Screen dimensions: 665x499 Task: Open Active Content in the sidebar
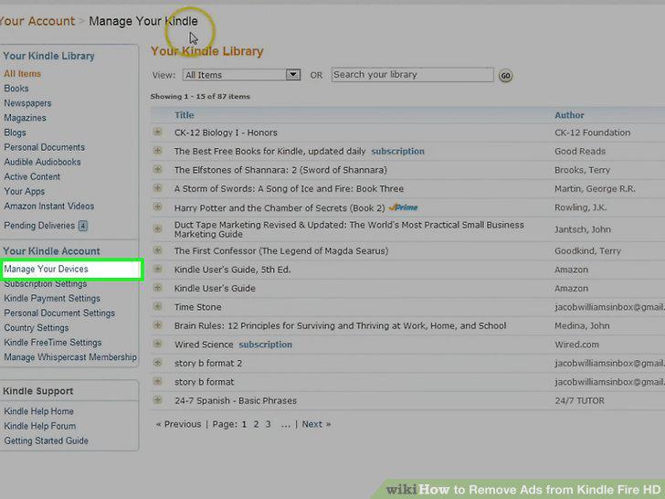[32, 176]
